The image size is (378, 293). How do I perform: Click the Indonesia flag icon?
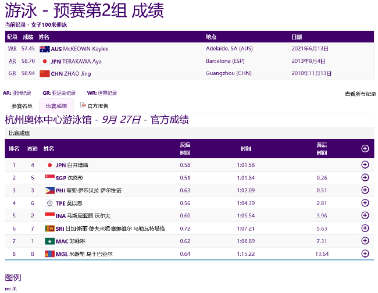pos(49,216)
